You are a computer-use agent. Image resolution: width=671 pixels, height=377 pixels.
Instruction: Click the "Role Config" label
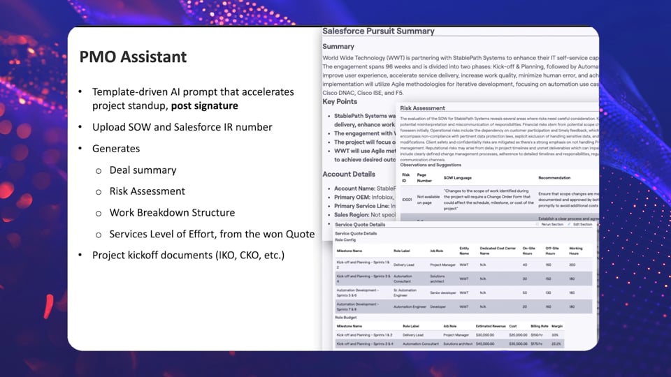point(345,239)
